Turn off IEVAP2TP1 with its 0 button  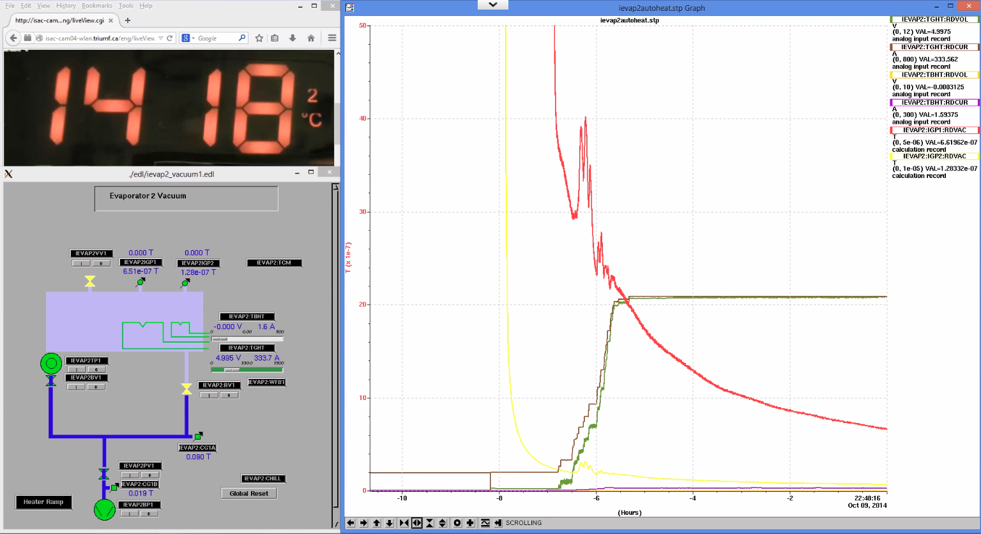[x=96, y=369]
